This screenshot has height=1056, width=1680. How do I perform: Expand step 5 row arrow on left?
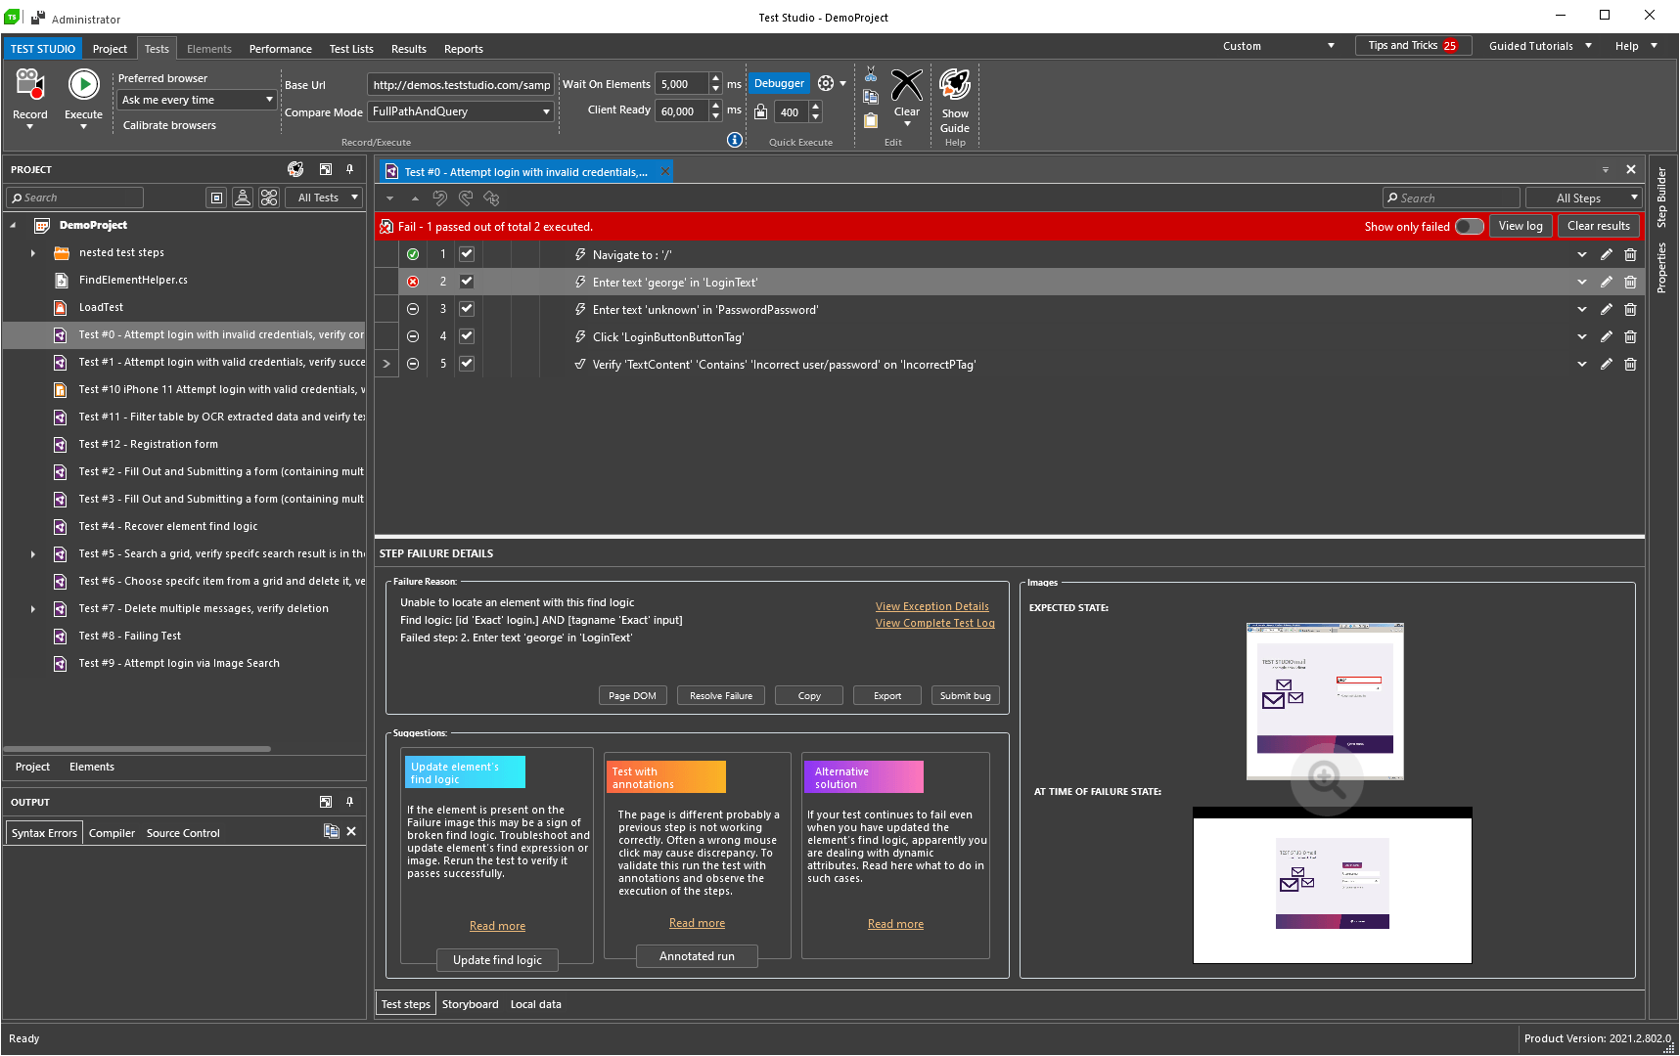[386, 364]
